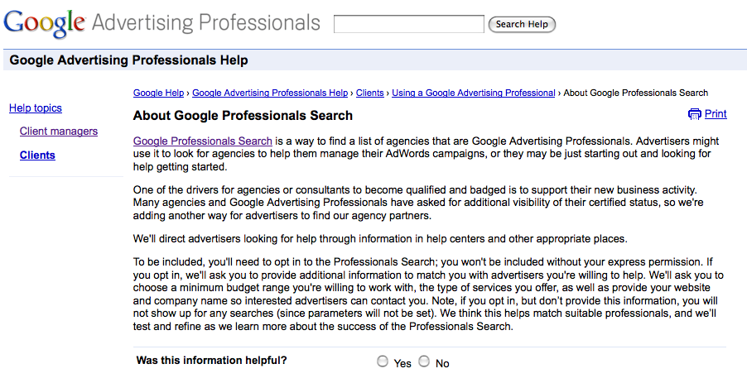Click the printer icon
The width and height of the screenshot is (747, 383).
point(695,114)
